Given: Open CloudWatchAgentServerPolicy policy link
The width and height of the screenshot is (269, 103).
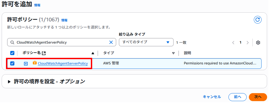Looking at the screenshot, I should click(63, 63).
